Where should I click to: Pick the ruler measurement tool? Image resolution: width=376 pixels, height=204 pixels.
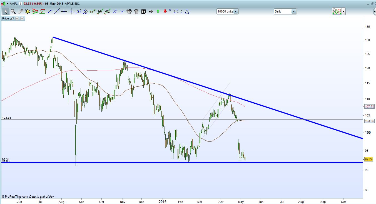point(20,12)
